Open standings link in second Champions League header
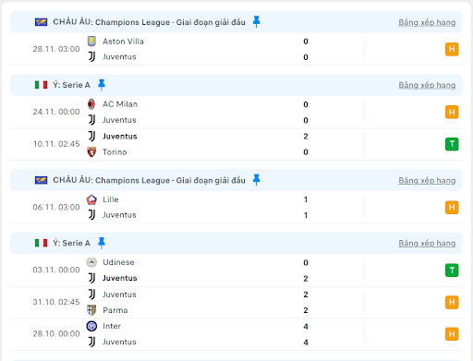473x361 pixels. [427, 181]
